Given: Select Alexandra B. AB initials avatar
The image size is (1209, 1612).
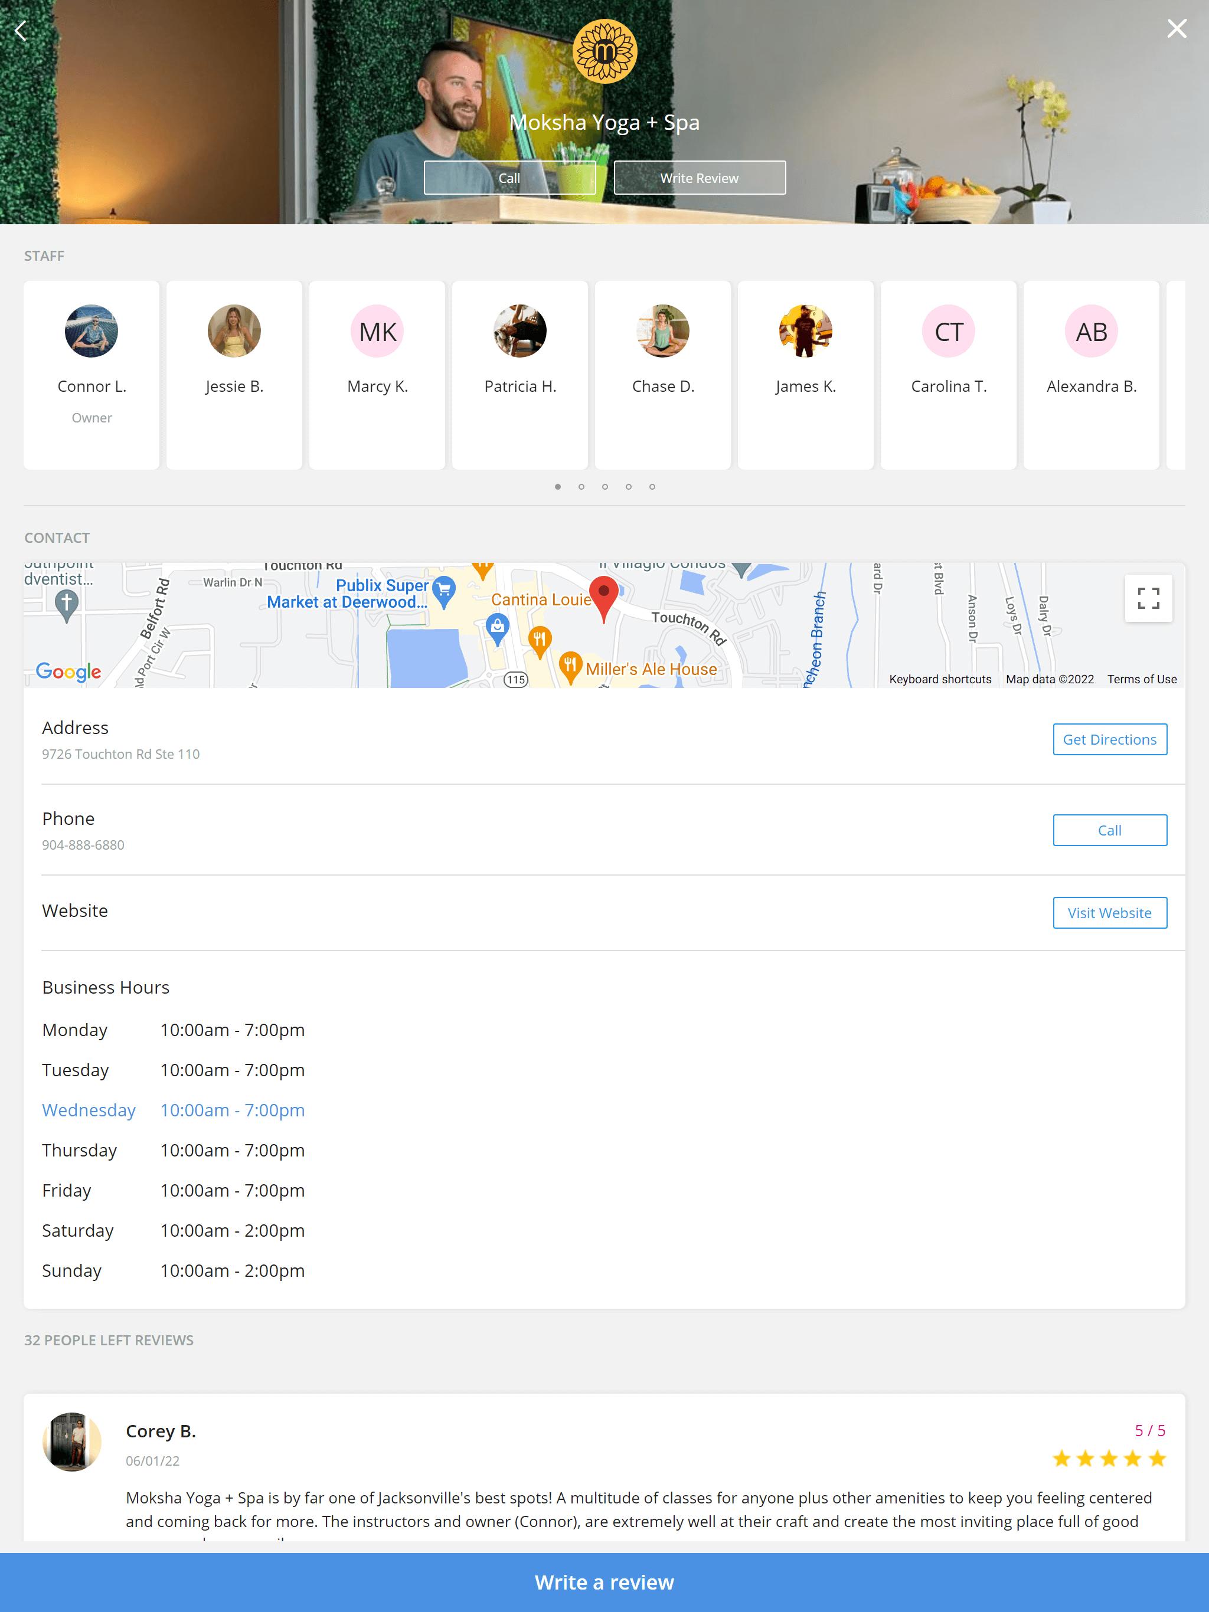Looking at the screenshot, I should tap(1092, 331).
